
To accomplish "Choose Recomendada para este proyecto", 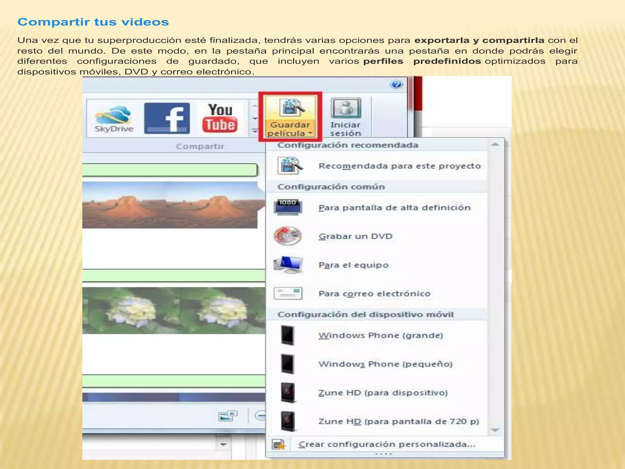I will click(377, 166).
